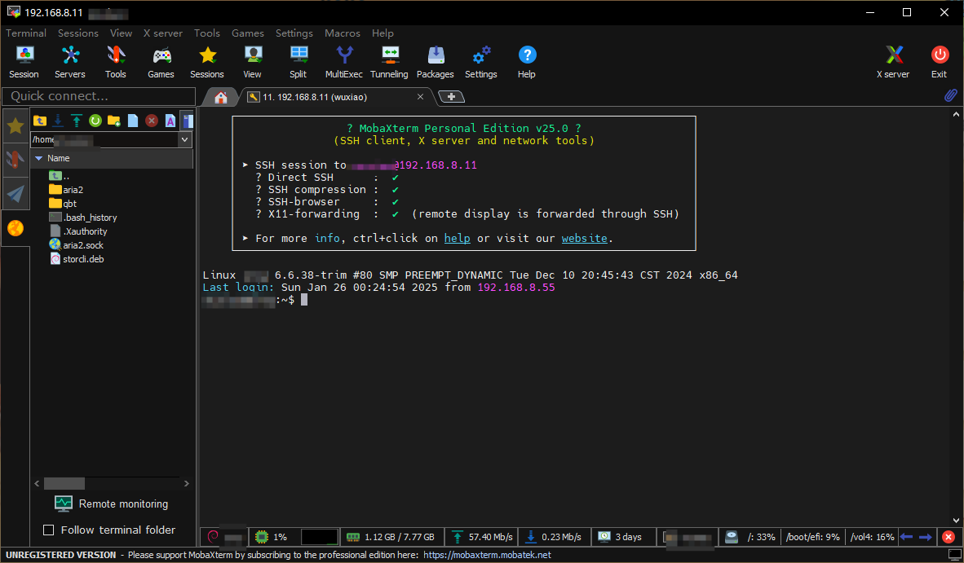Click the remote path field showing /home
964x563 pixels.
(104, 139)
